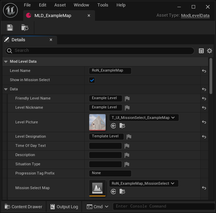This screenshot has height=213, width=216.
Task: Reset Level Name to default arrow
Action: (204, 71)
